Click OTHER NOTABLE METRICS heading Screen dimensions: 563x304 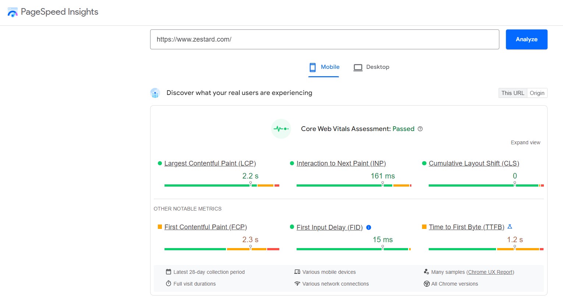tap(188, 209)
